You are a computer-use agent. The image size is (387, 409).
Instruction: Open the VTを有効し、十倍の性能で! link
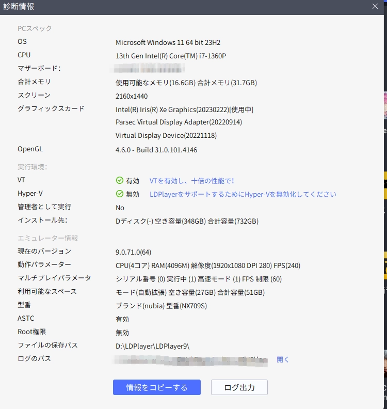tap(191, 181)
